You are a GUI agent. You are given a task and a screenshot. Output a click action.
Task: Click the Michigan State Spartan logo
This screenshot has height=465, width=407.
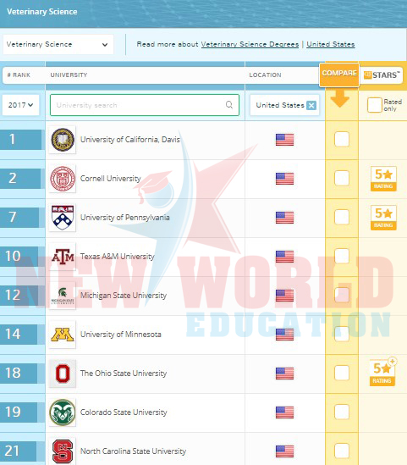63,296
